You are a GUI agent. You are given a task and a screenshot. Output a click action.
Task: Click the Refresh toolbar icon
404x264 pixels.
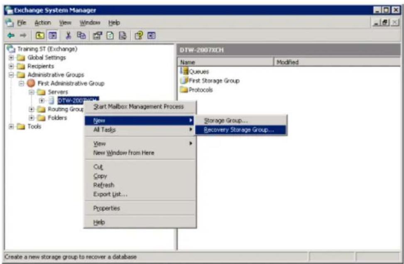pos(110,36)
